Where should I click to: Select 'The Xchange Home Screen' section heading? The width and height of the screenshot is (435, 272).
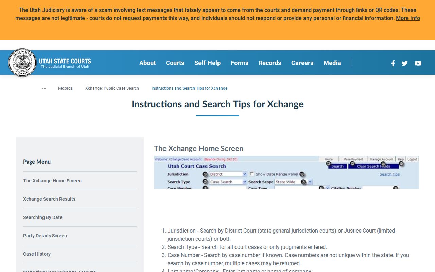[198, 148]
